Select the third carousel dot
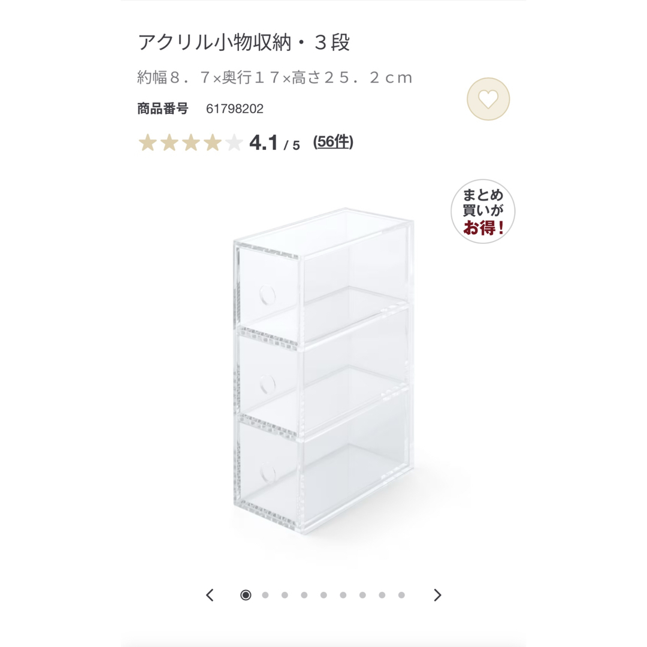Viewport: 647px width, 647px height. click(x=285, y=595)
